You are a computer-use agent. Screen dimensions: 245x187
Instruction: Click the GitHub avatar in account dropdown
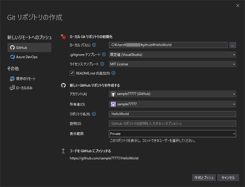(x=113, y=94)
